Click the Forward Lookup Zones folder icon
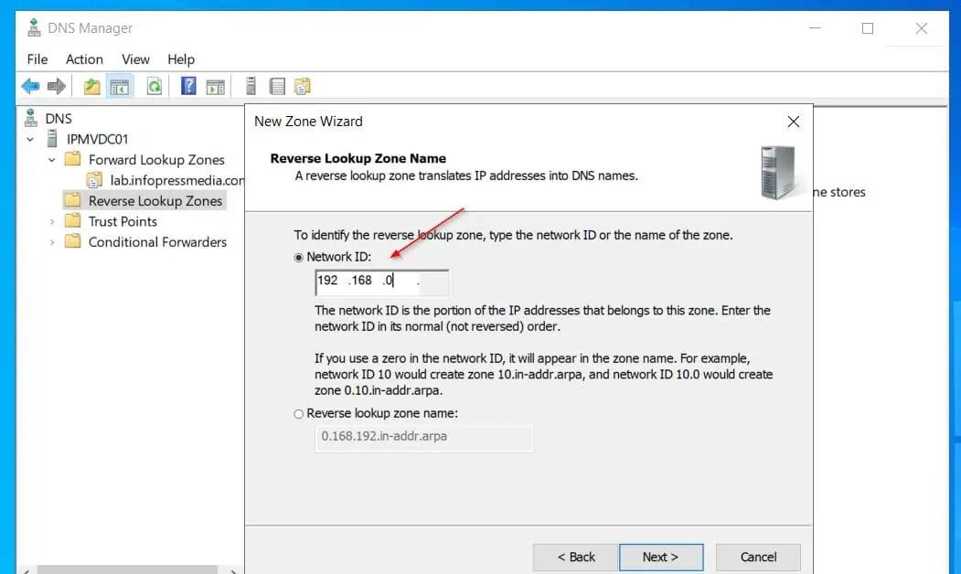This screenshot has height=574, width=961. click(x=73, y=159)
